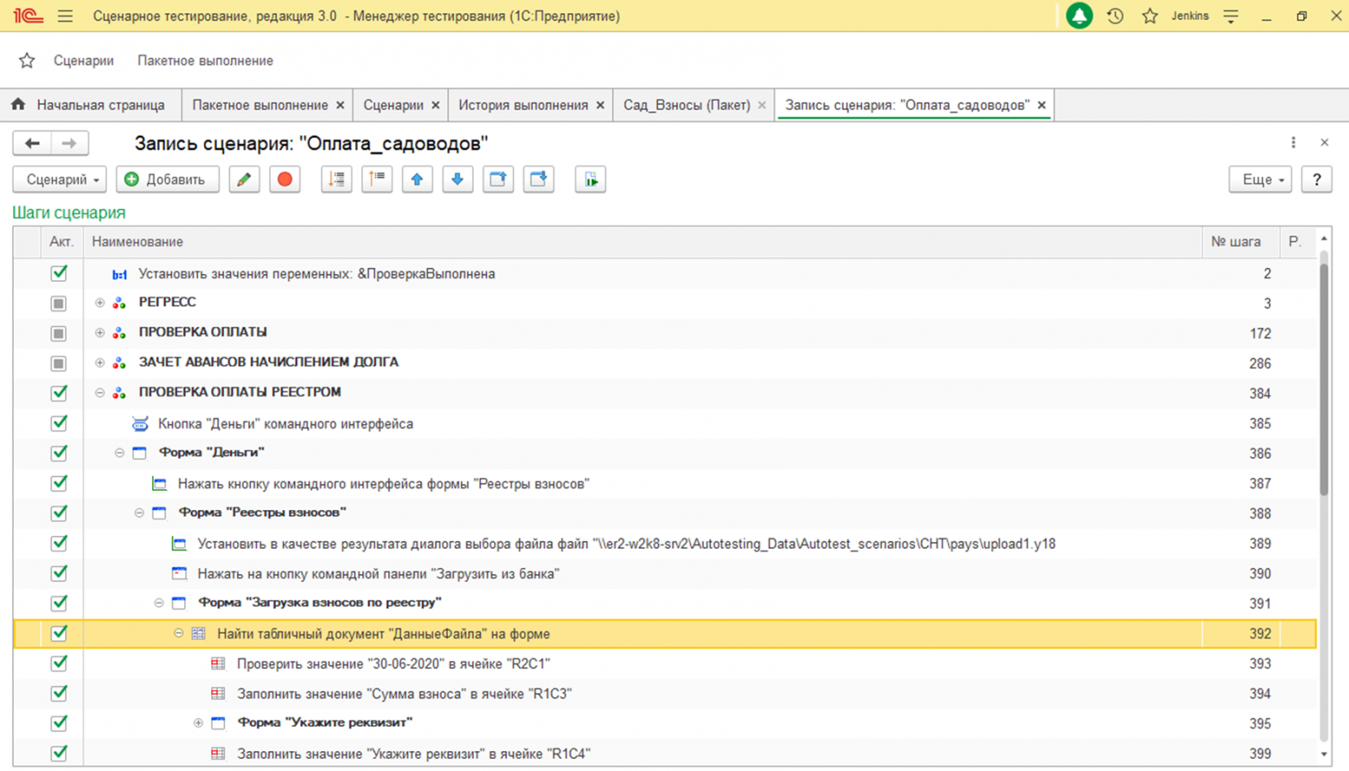Uncheck the checkbox for step 392
The height and width of the screenshot is (771, 1349).
(59, 633)
